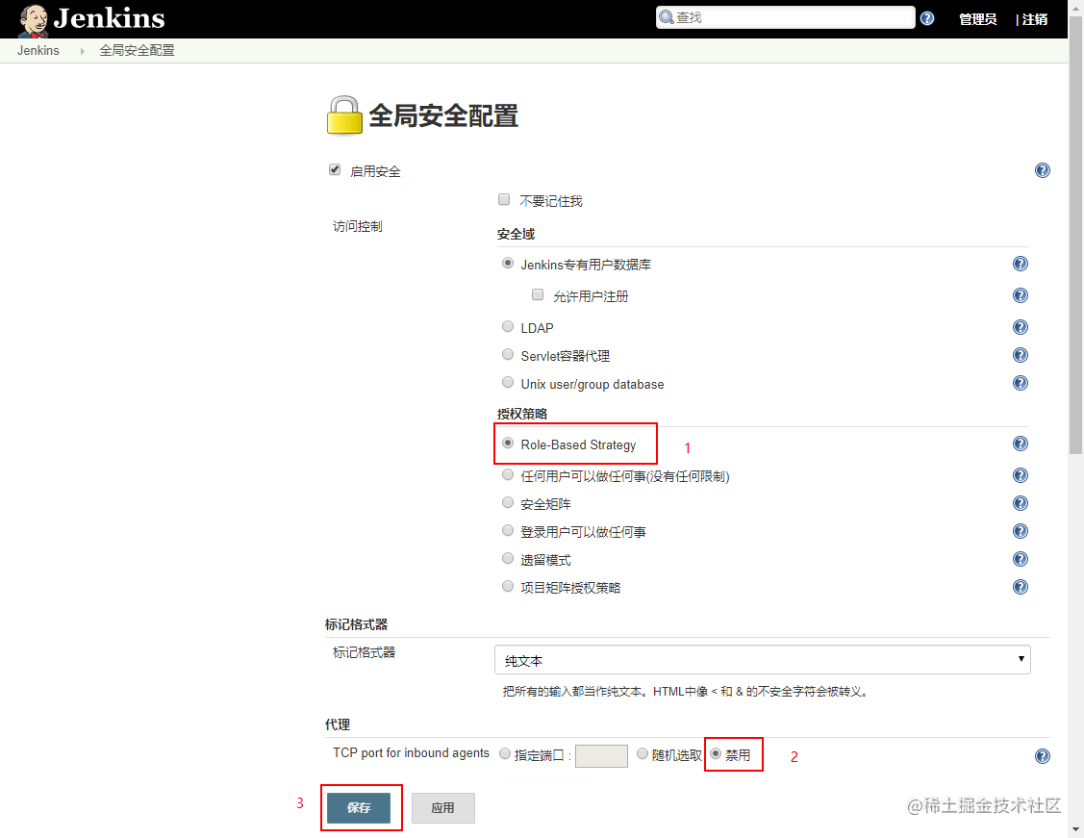Toggle the 启用安全 checkbox

[335, 169]
